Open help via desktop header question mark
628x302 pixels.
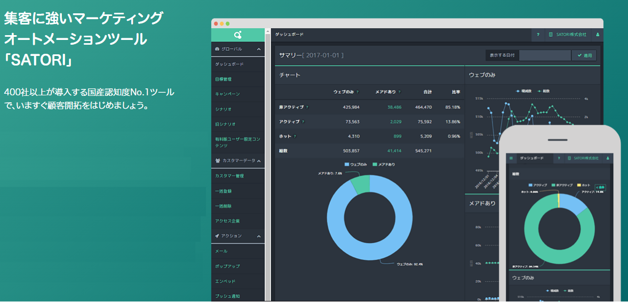538,35
